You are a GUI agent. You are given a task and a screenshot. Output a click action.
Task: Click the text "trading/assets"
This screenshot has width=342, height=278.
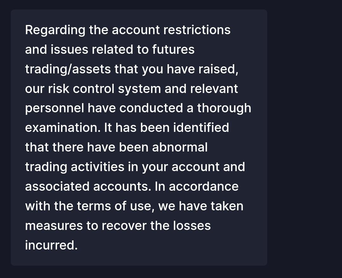tap(68, 69)
